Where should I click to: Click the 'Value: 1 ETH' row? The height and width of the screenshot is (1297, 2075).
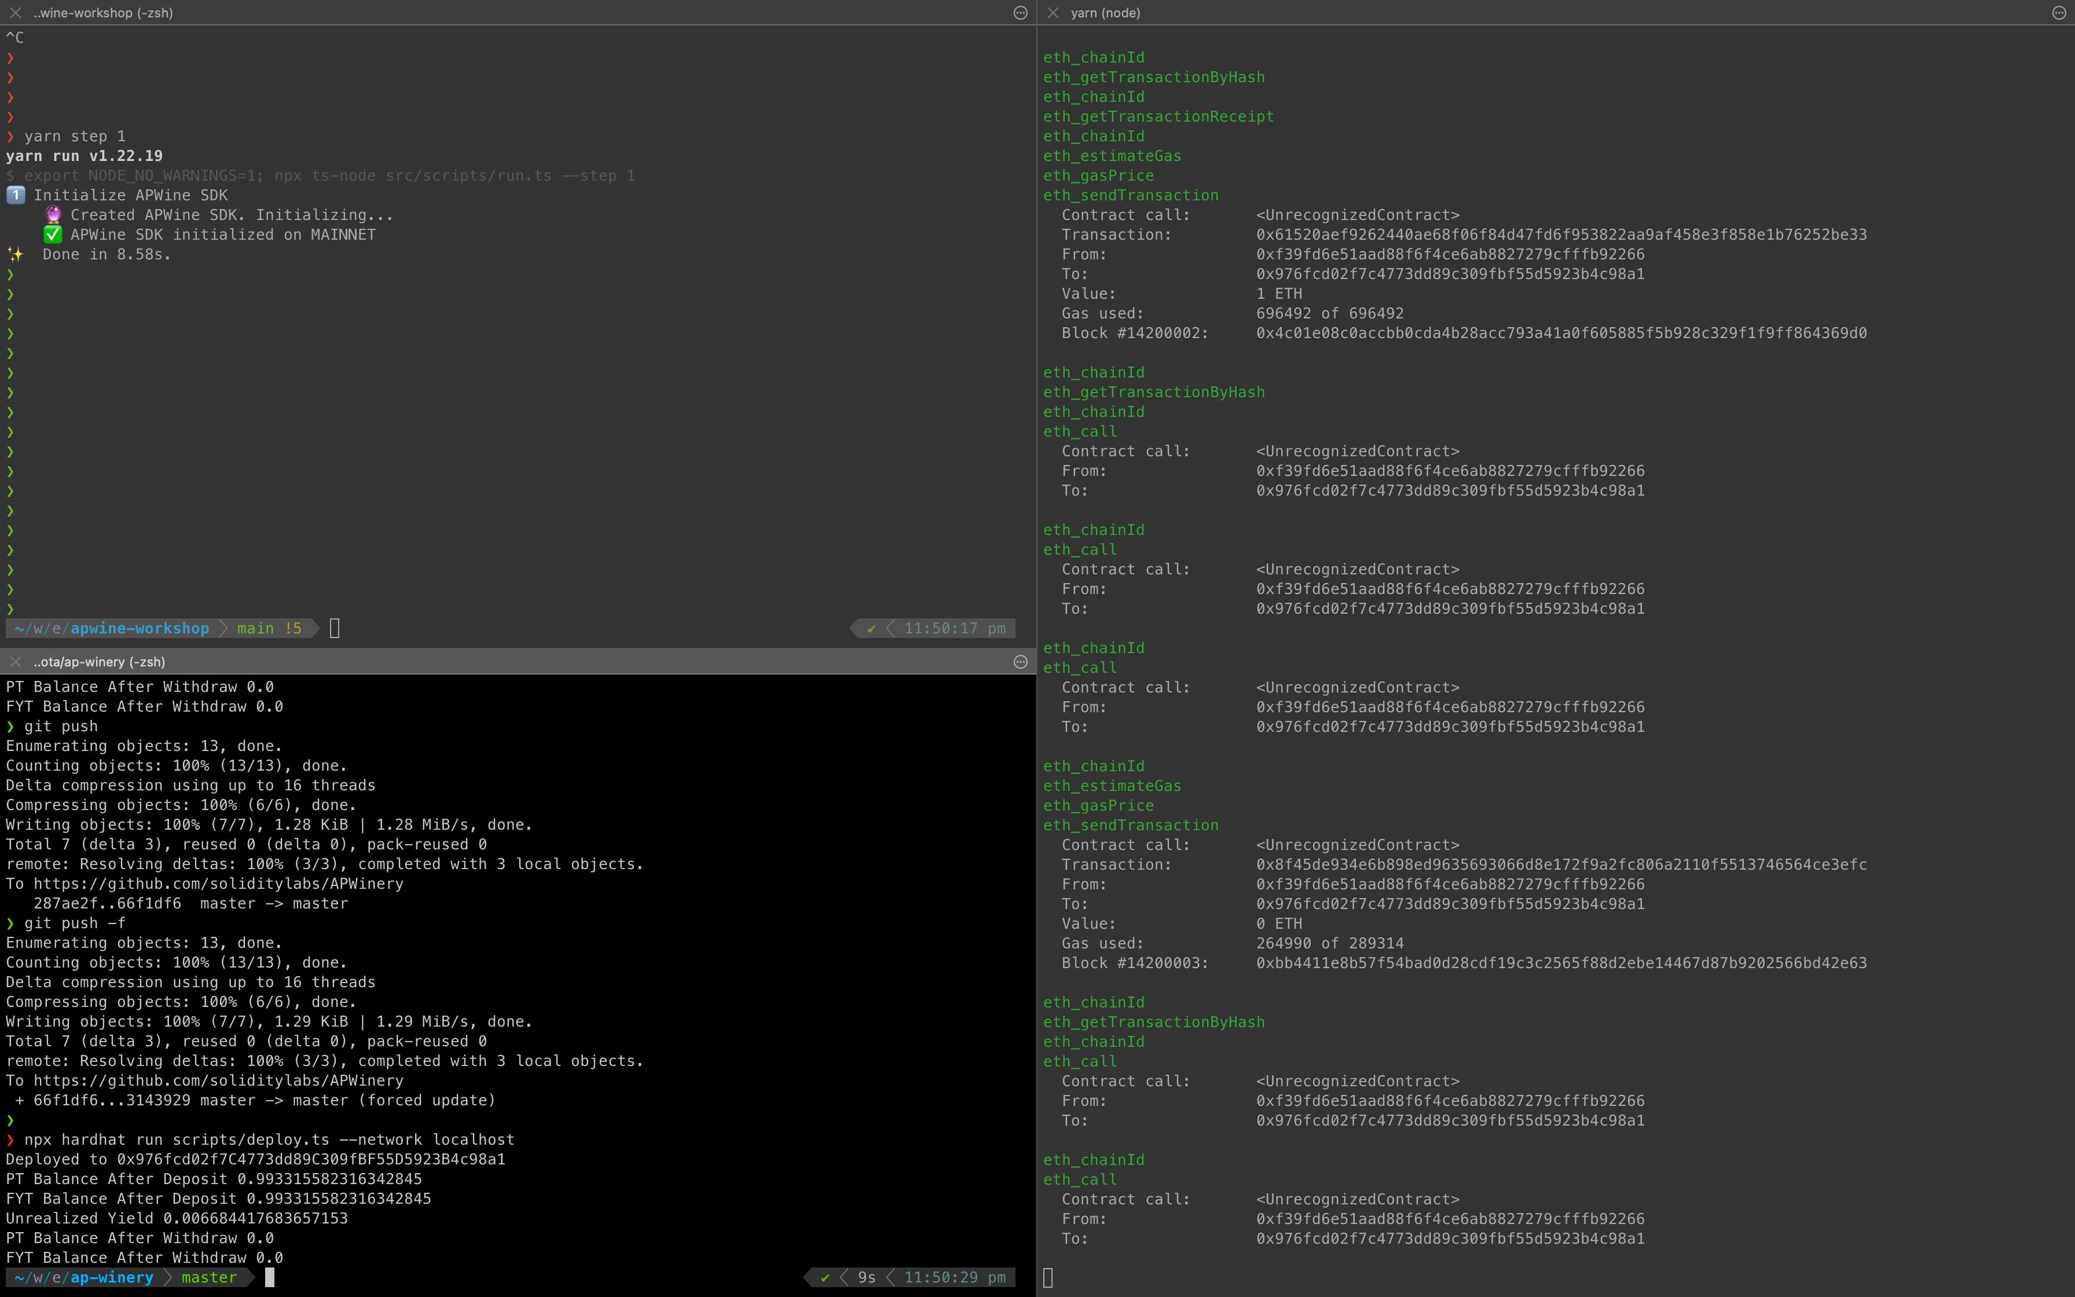pyautogui.click(x=1182, y=294)
